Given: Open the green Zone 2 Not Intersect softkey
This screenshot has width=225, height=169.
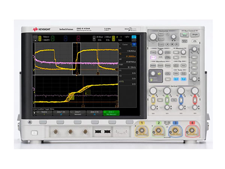Looking at the screenshot, I should (111, 113).
